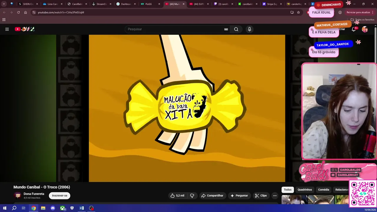Open Task View in taskbar
This screenshot has height=212, width=377.
[24, 208]
